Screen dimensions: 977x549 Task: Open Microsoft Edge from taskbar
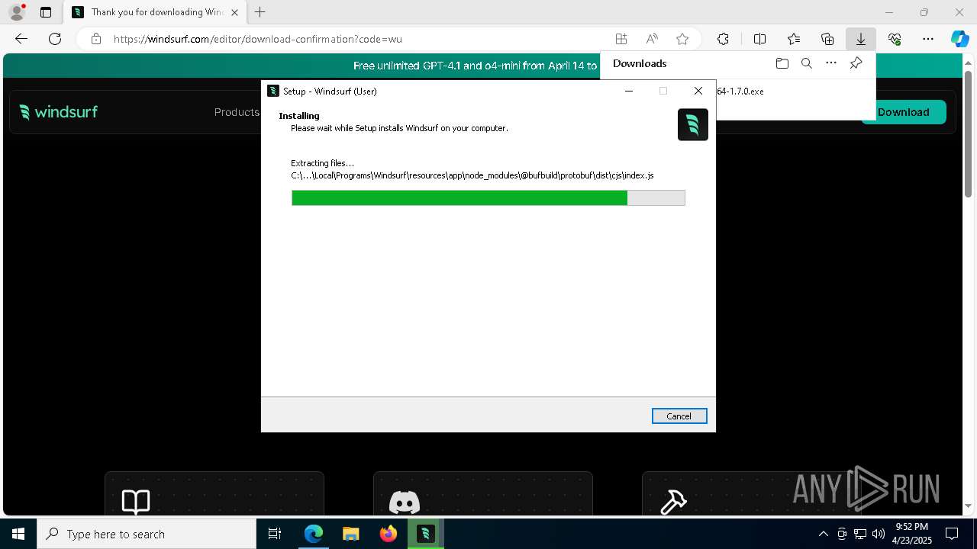[314, 534]
